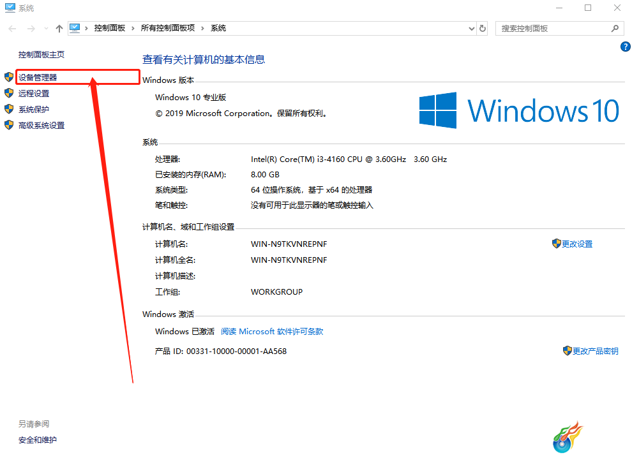Open 远程设置
Screen dimensions: 632x458
point(33,94)
